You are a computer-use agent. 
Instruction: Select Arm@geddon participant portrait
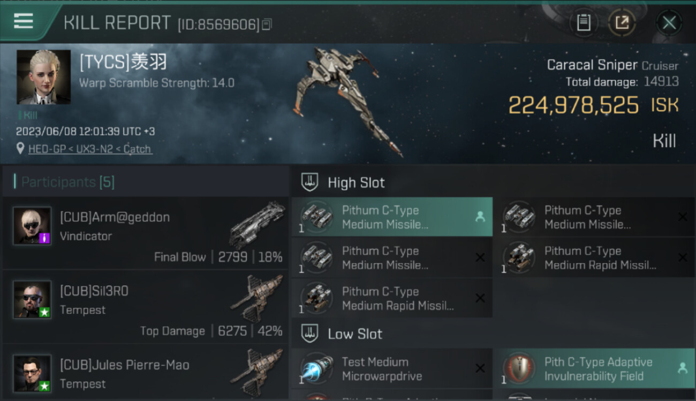(x=32, y=226)
